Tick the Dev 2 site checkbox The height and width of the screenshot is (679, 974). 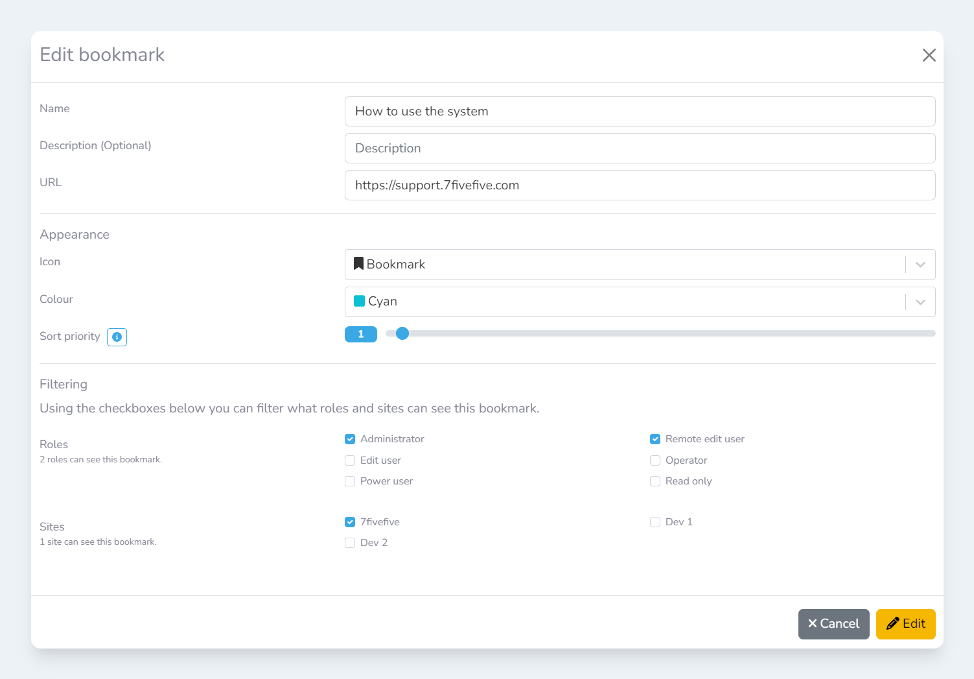pyautogui.click(x=350, y=543)
